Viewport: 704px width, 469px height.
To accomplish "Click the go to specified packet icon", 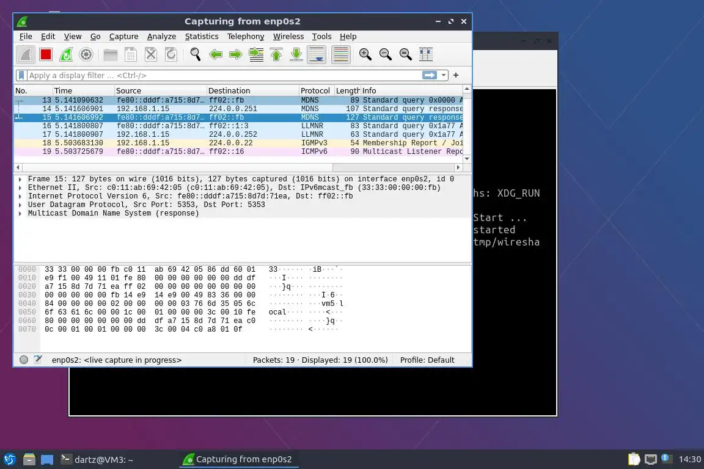I will click(256, 55).
